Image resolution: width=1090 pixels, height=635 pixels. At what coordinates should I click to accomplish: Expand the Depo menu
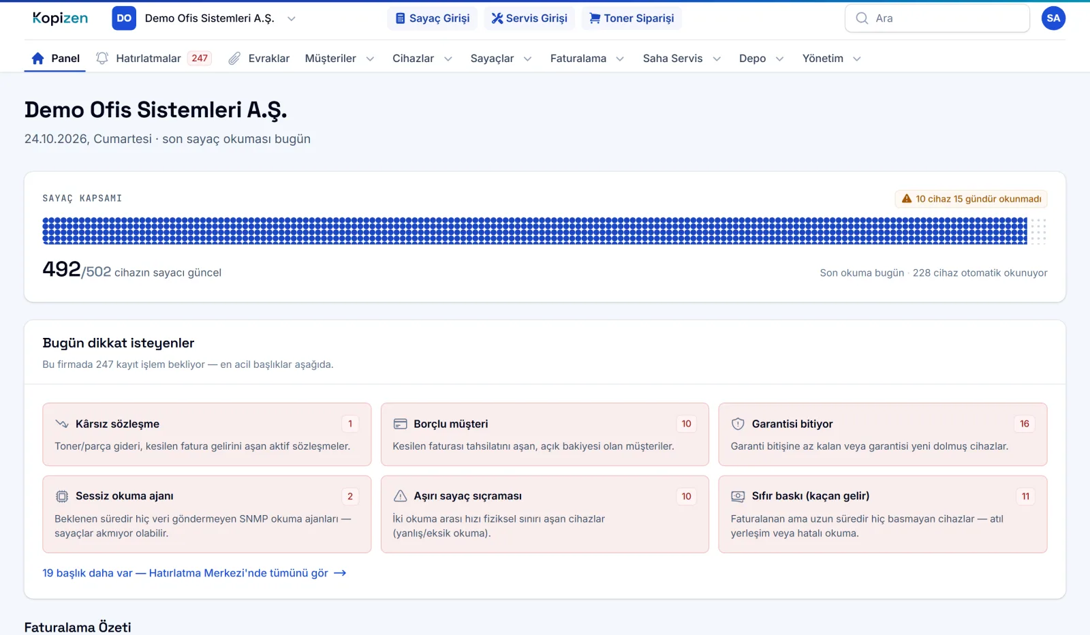pos(761,59)
